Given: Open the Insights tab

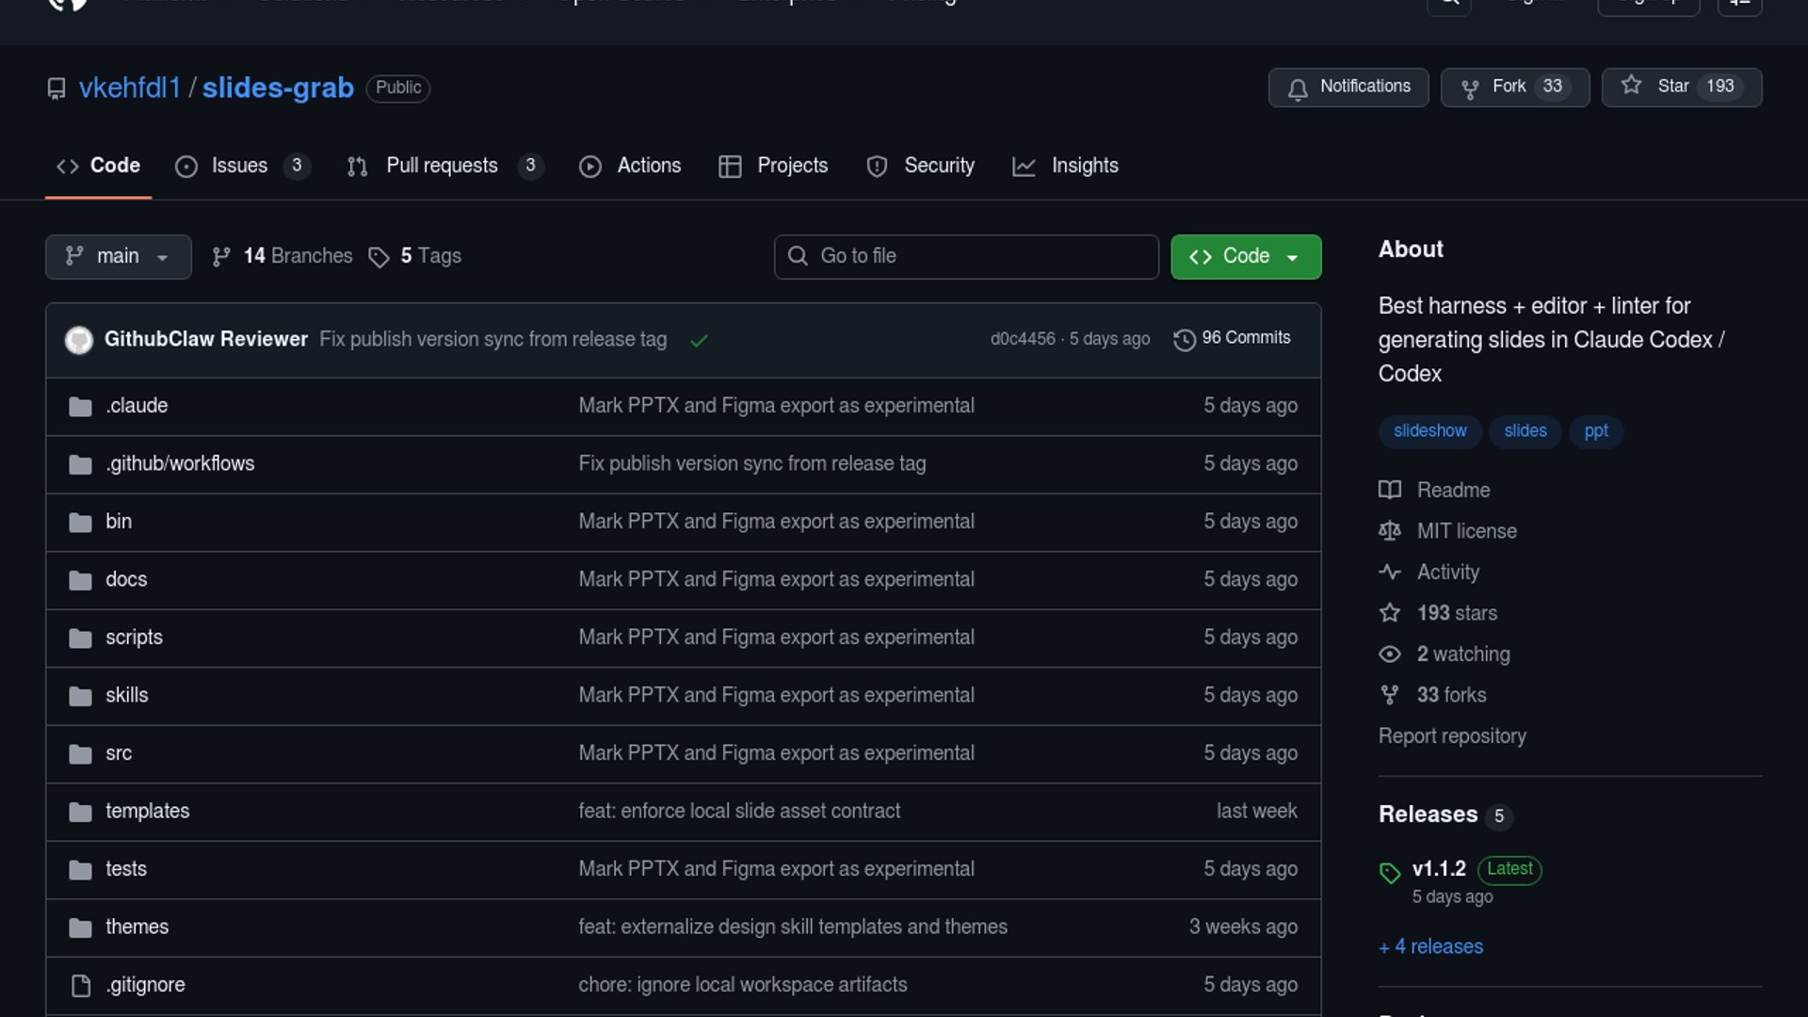Looking at the screenshot, I should (x=1084, y=166).
